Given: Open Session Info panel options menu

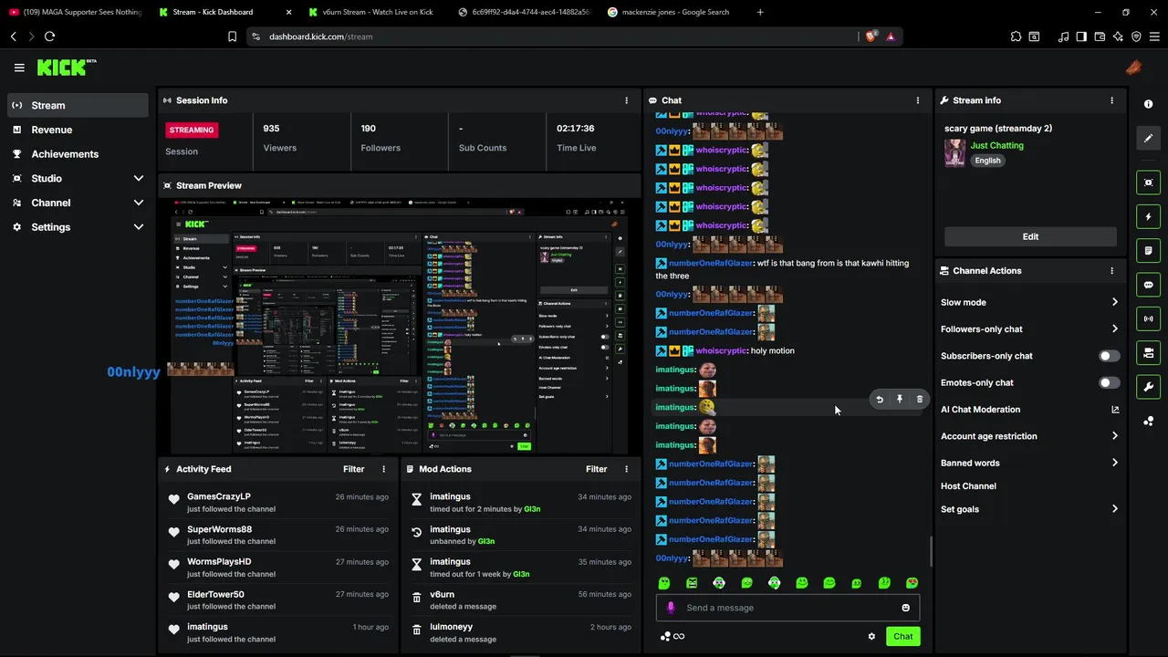Looking at the screenshot, I should click(x=626, y=100).
